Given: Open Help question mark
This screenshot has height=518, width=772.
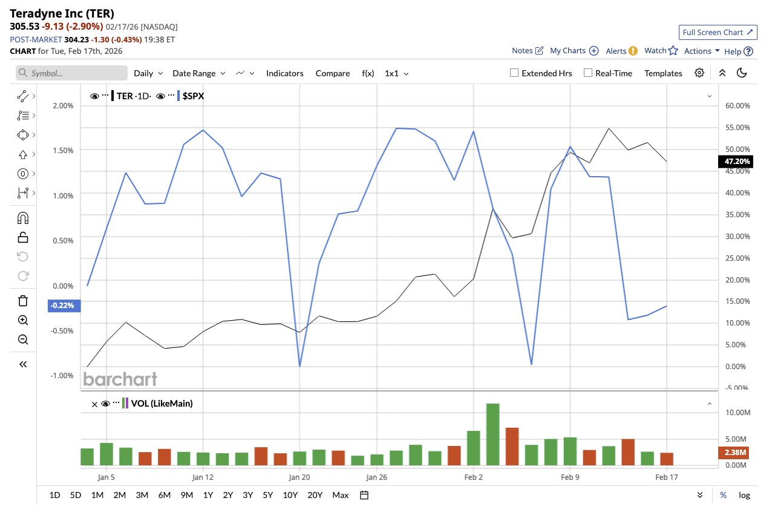Looking at the screenshot, I should point(748,51).
